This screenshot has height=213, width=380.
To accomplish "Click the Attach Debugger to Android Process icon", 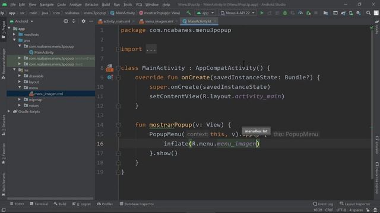I will [x=309, y=13].
